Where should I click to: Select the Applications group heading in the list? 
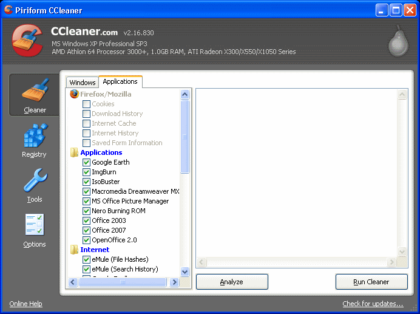pyautogui.click(x=101, y=152)
